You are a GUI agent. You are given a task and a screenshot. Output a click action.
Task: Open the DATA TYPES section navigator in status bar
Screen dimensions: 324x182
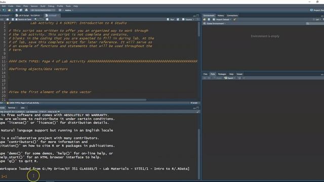click(x=23, y=103)
